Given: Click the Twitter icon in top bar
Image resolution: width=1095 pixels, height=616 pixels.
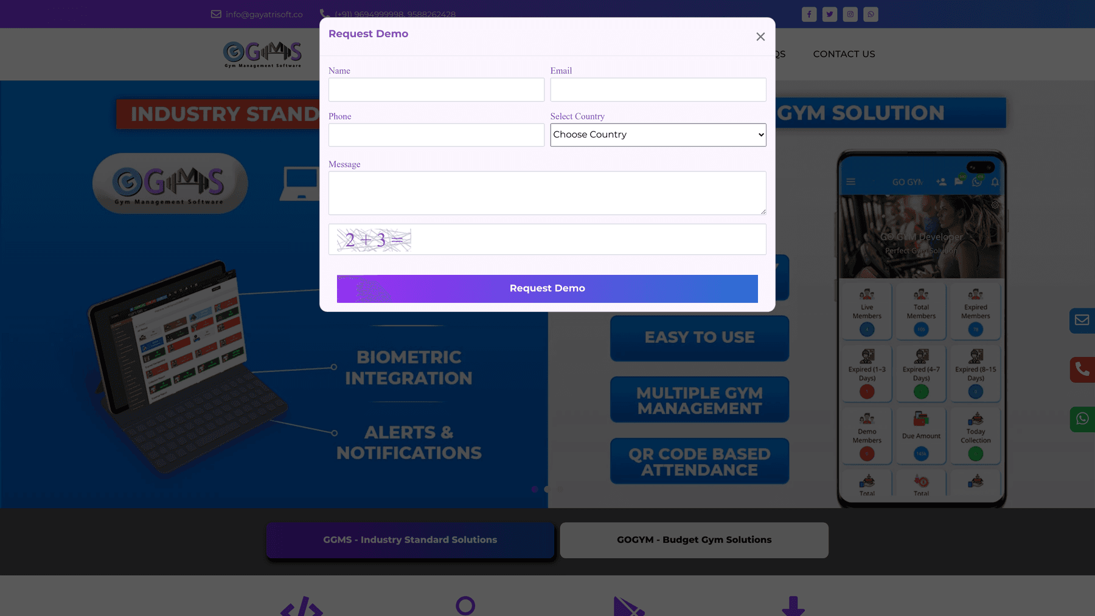Looking at the screenshot, I should [830, 15].
